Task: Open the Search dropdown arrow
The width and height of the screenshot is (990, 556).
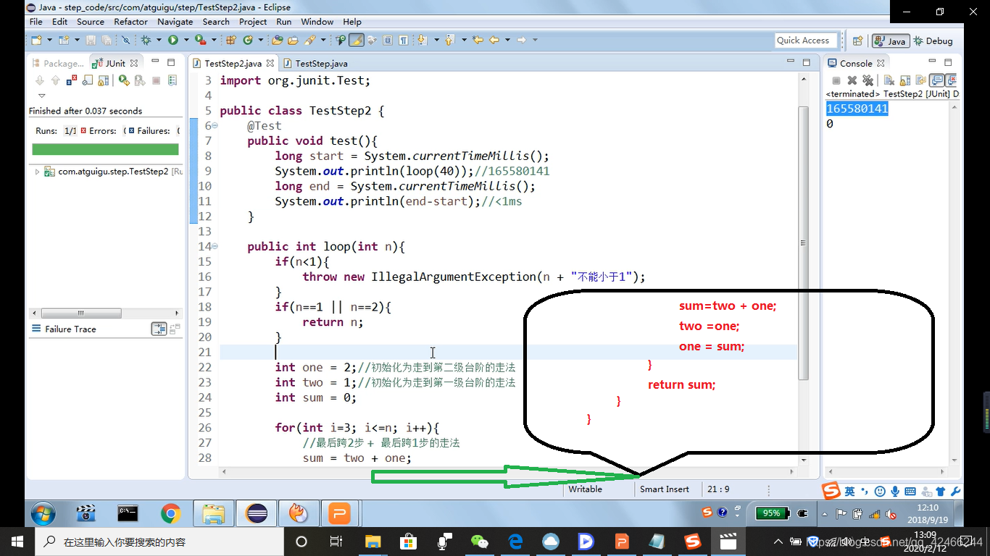Action: tap(323, 40)
